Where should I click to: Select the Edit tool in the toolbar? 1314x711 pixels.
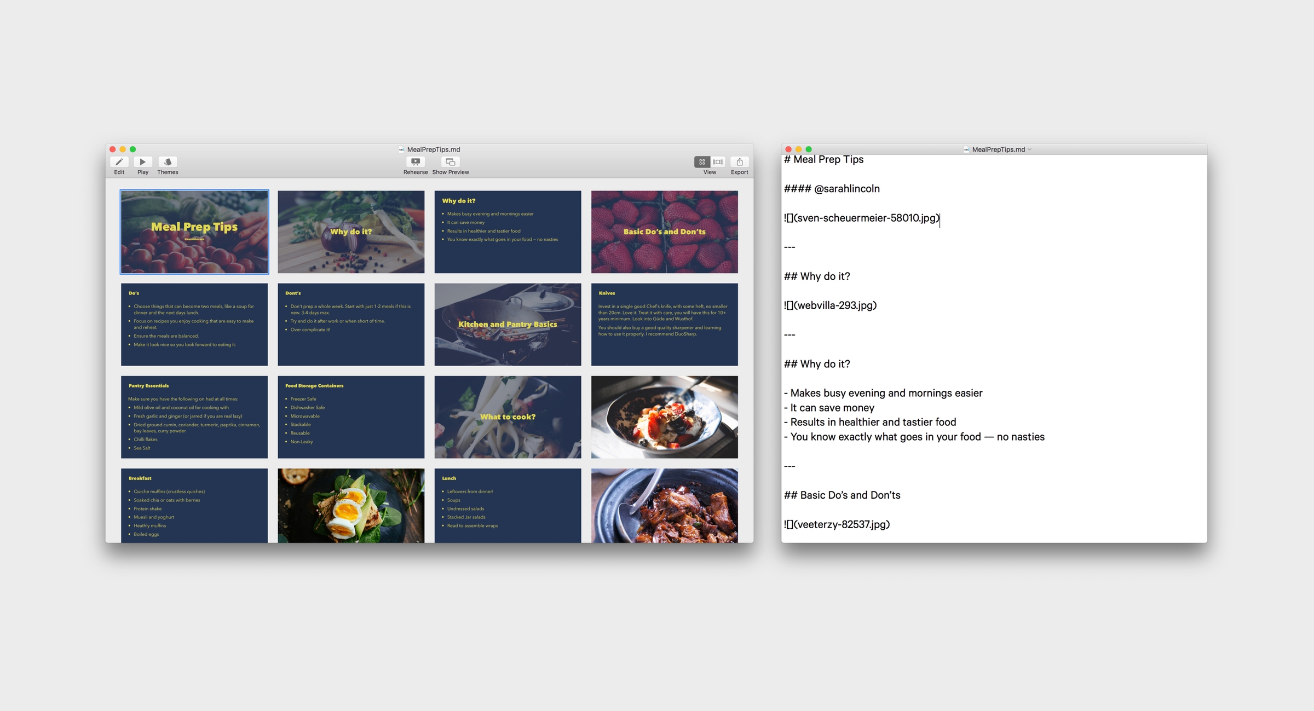tap(119, 163)
